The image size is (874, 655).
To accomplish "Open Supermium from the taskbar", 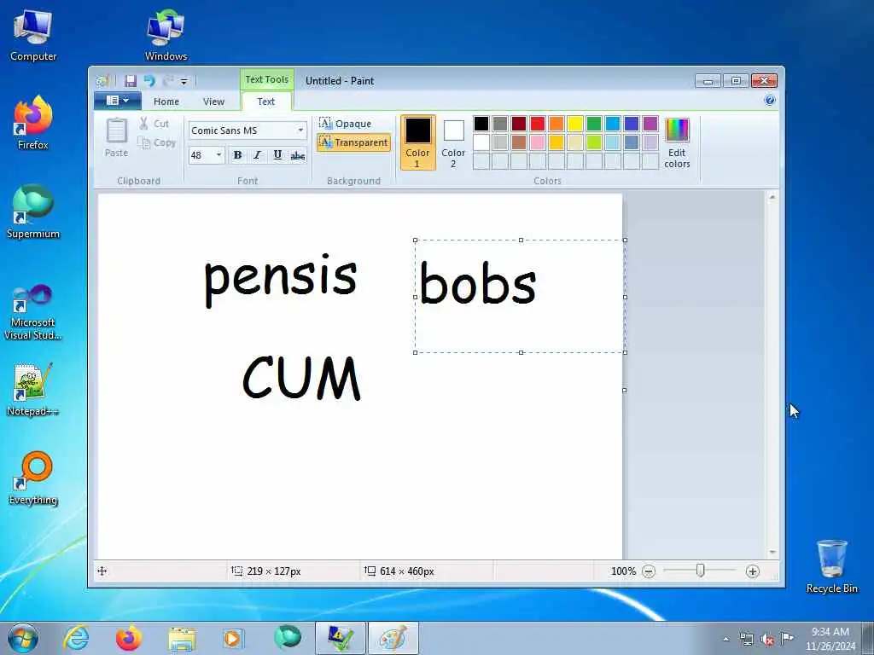I will [287, 638].
